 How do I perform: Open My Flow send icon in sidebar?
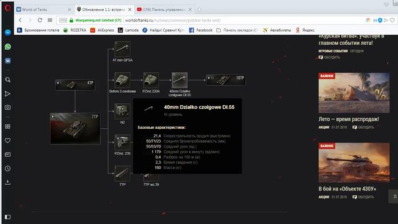point(7,94)
